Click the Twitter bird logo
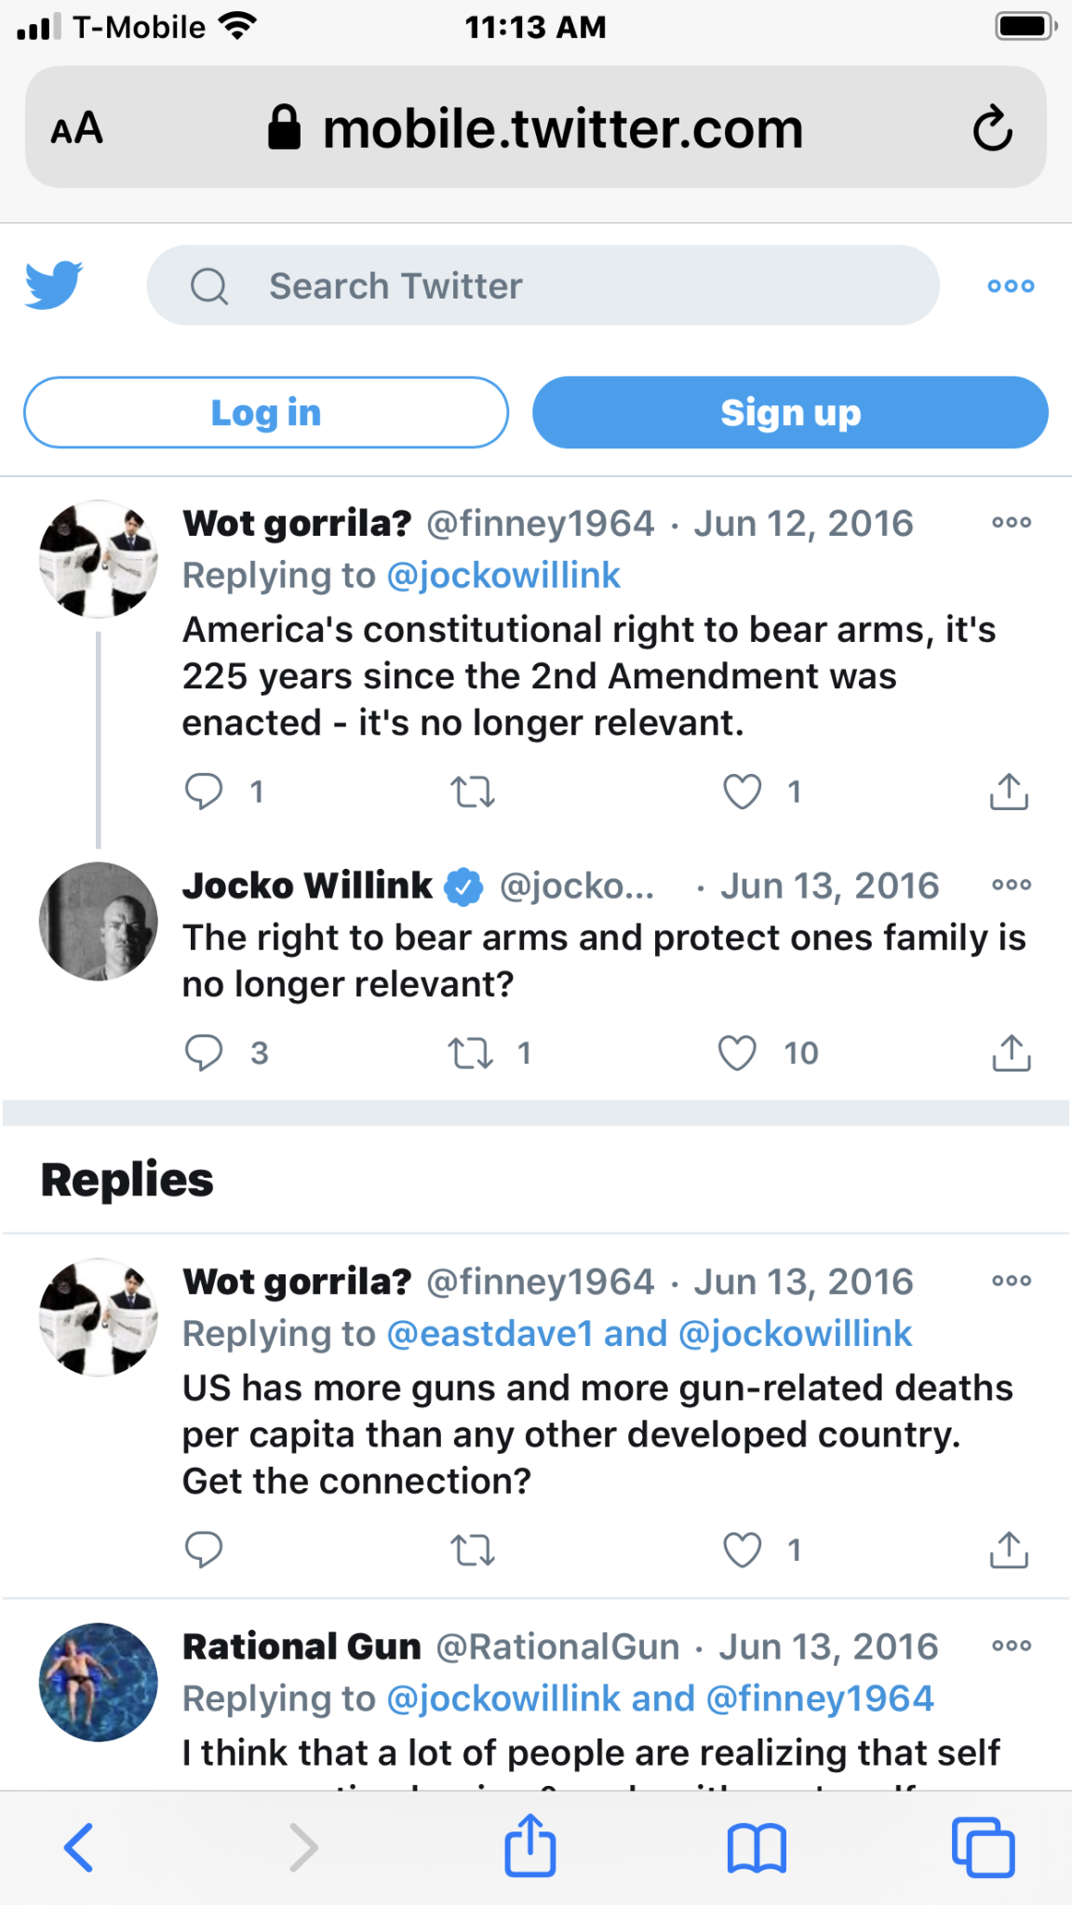This screenshot has height=1905, width=1072. pos(54,285)
